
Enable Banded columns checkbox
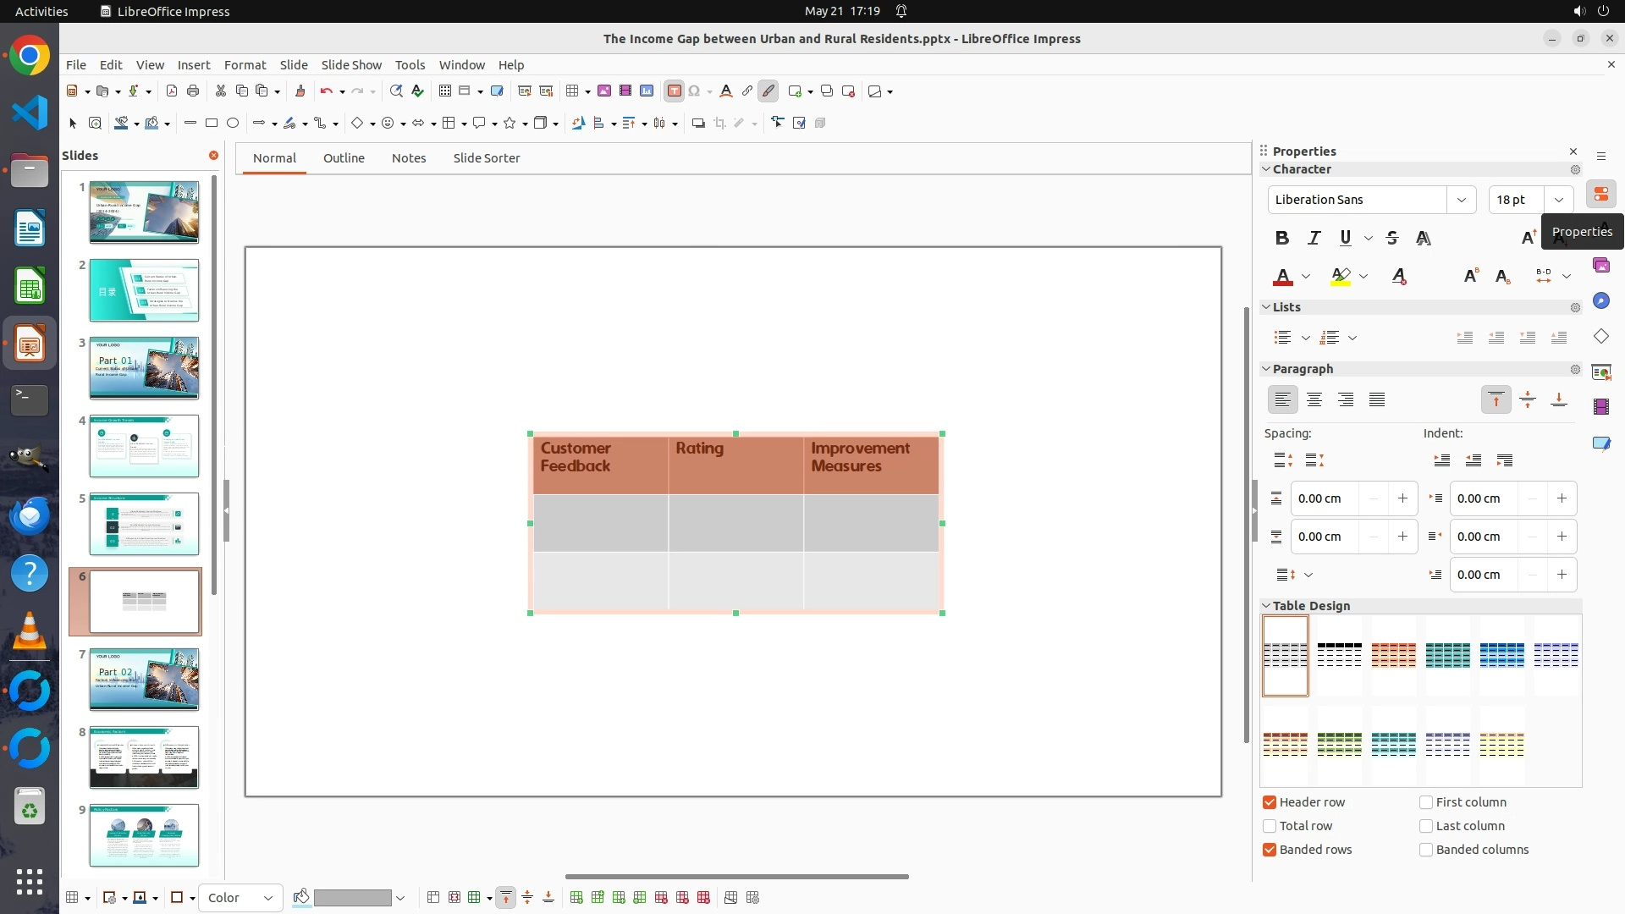click(1426, 850)
